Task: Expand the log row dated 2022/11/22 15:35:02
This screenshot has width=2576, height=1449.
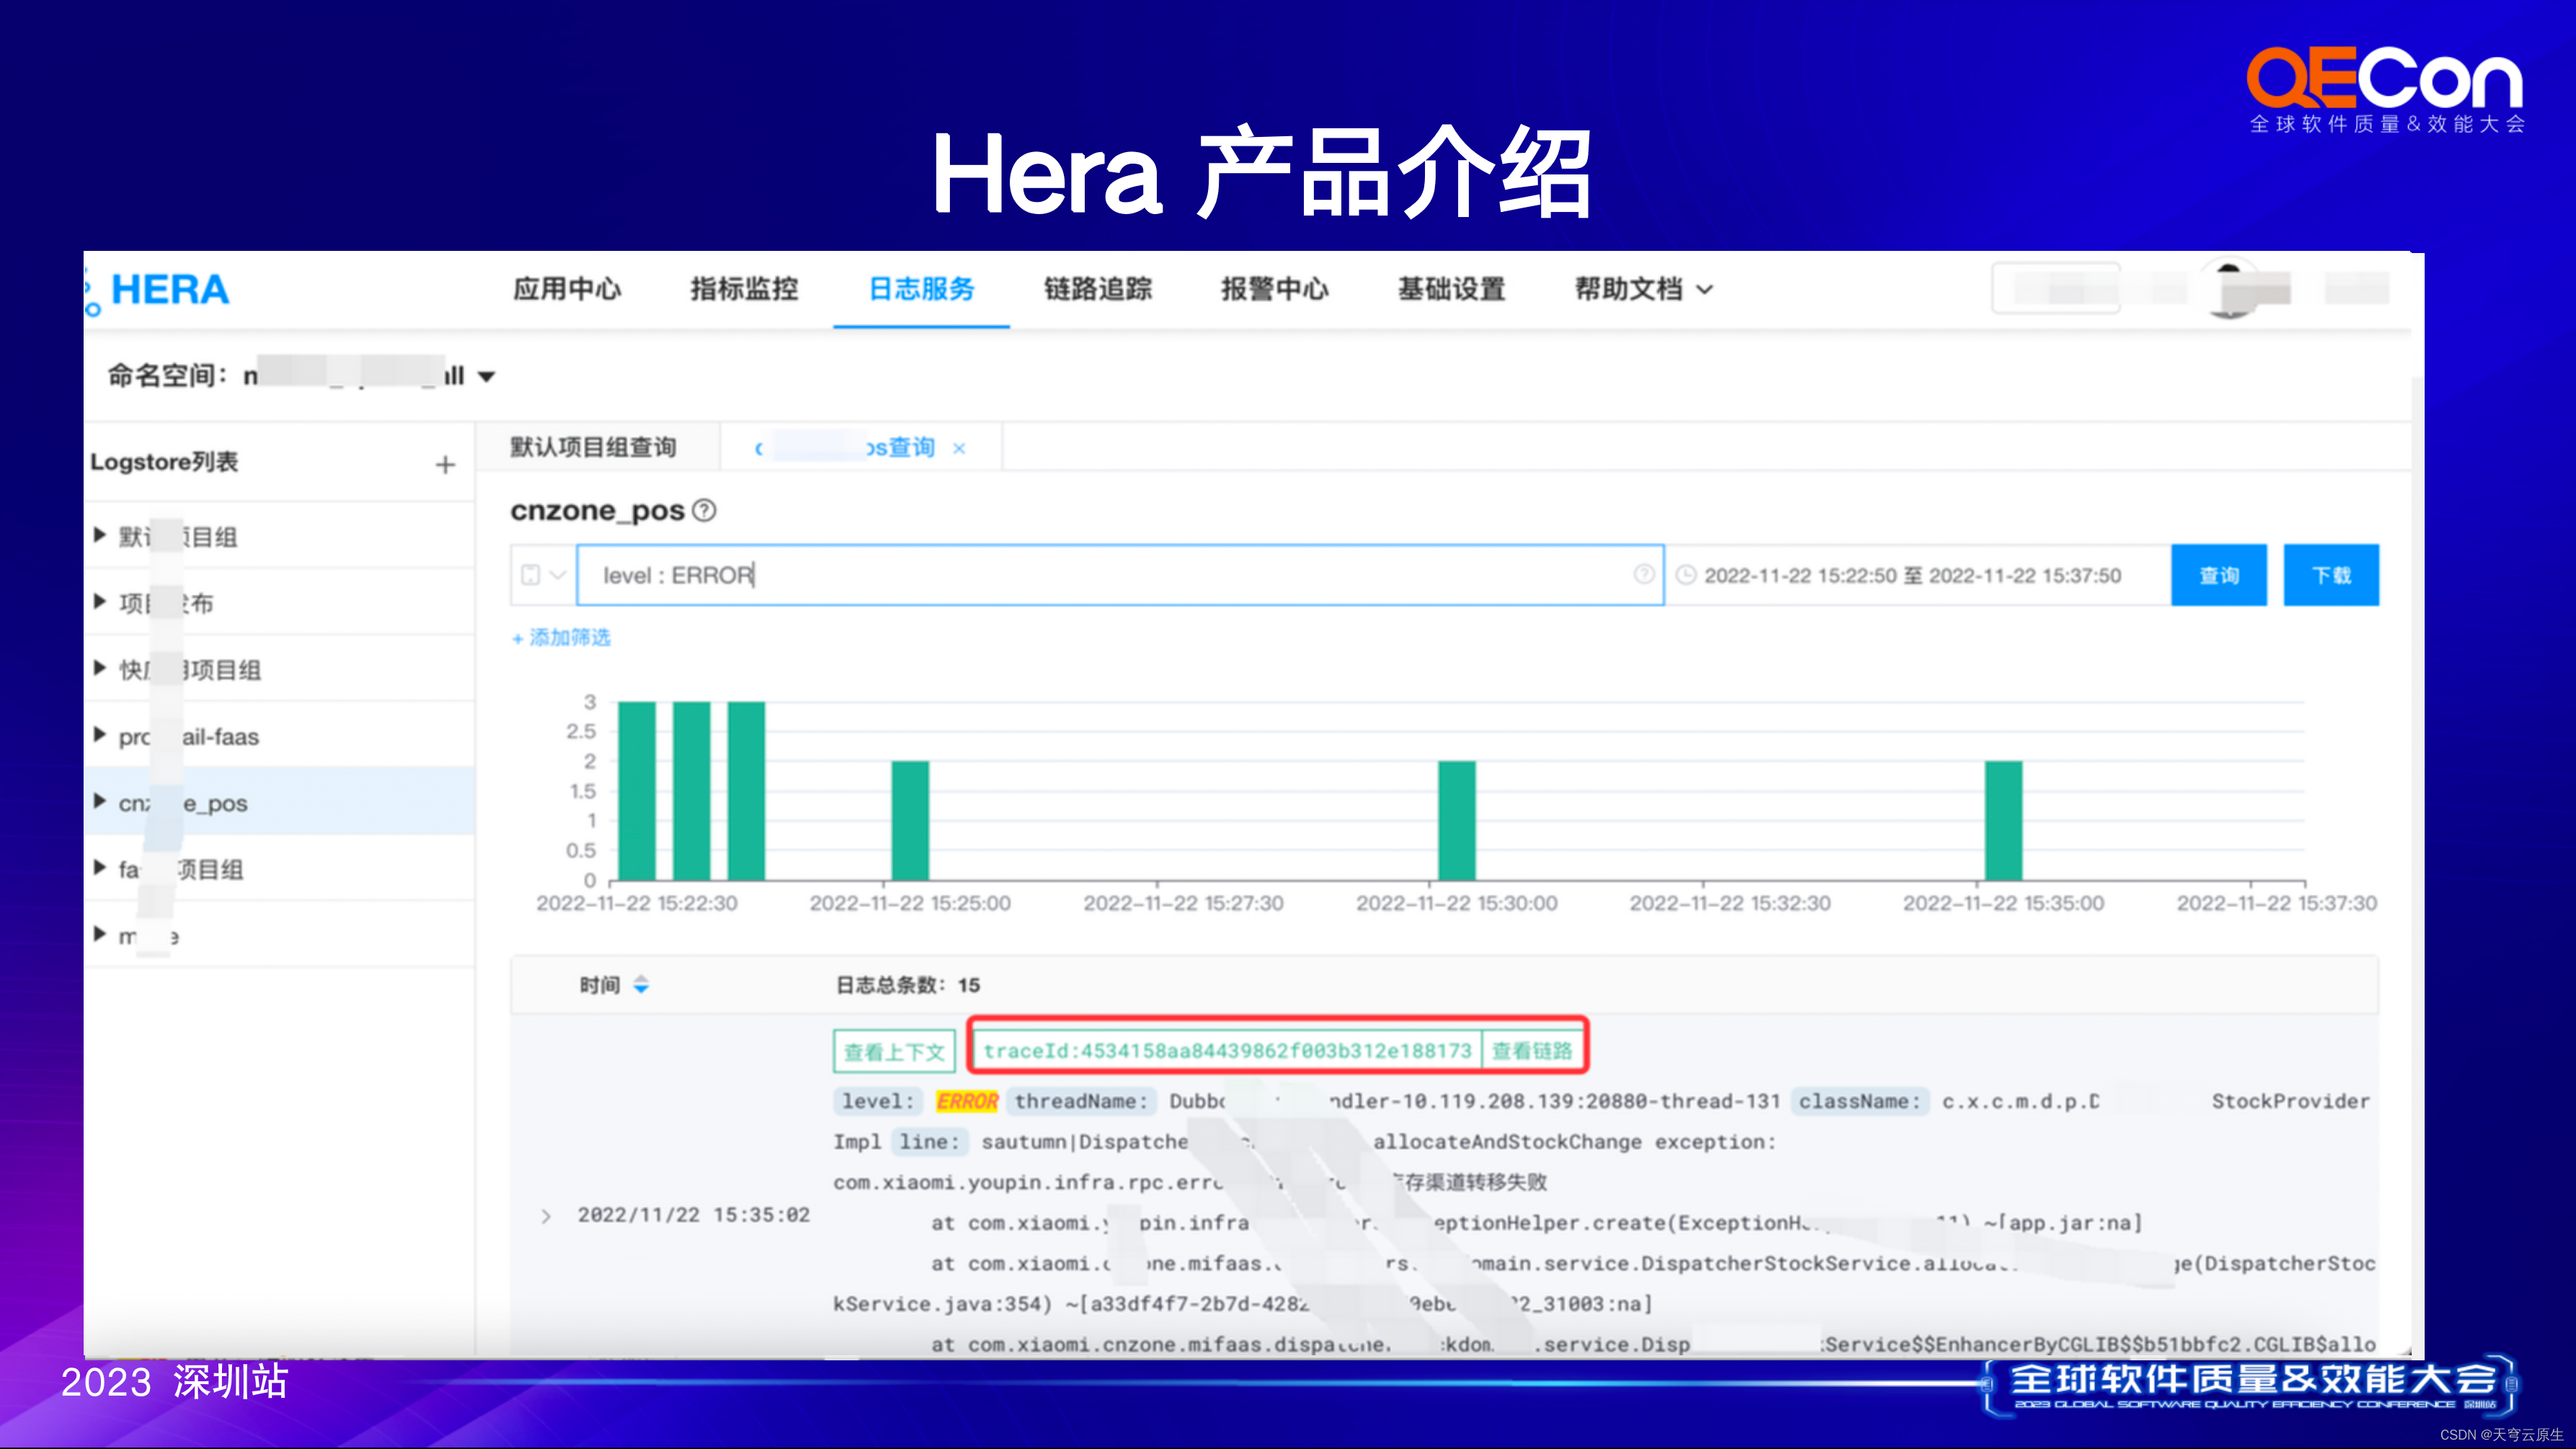Action: pyautogui.click(x=546, y=1216)
